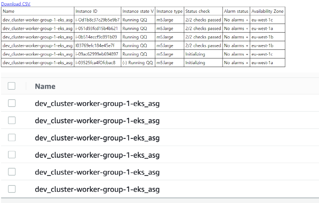The width and height of the screenshot is (319, 203).
Task: Sort by the Instance ID column header
Action: (x=86, y=11)
